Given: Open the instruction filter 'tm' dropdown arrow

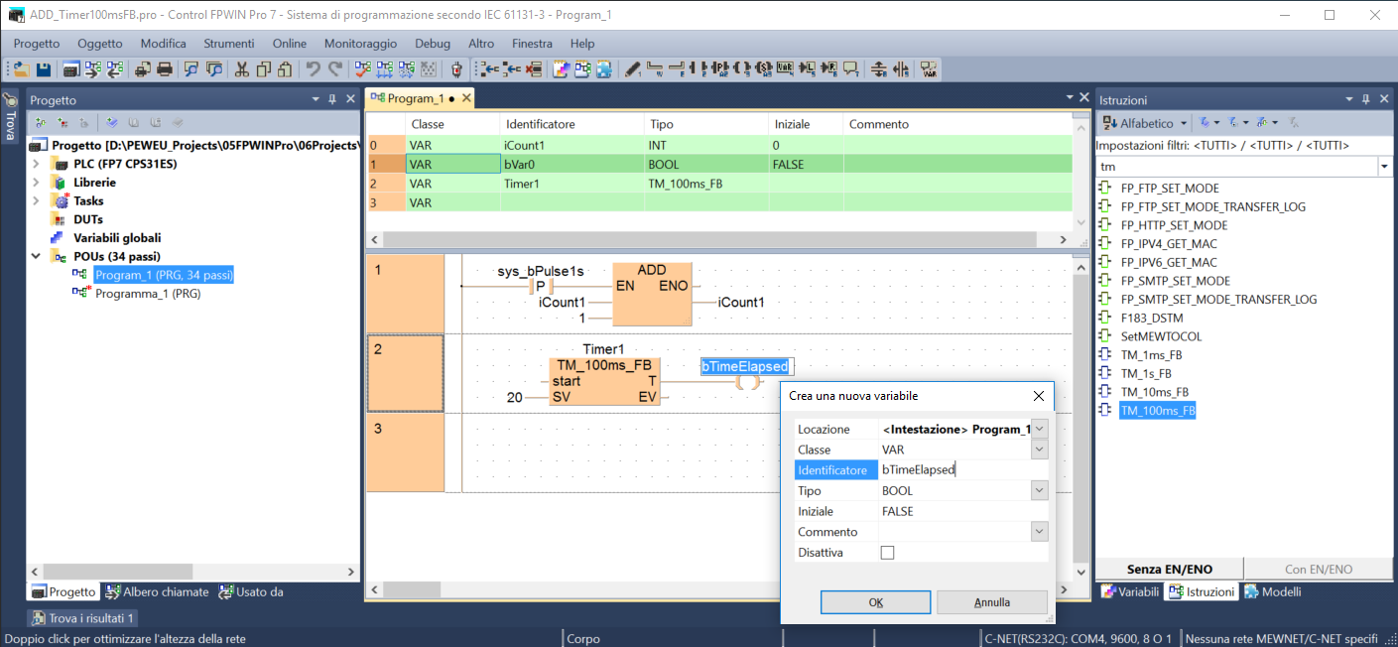Looking at the screenshot, I should pyautogui.click(x=1385, y=167).
